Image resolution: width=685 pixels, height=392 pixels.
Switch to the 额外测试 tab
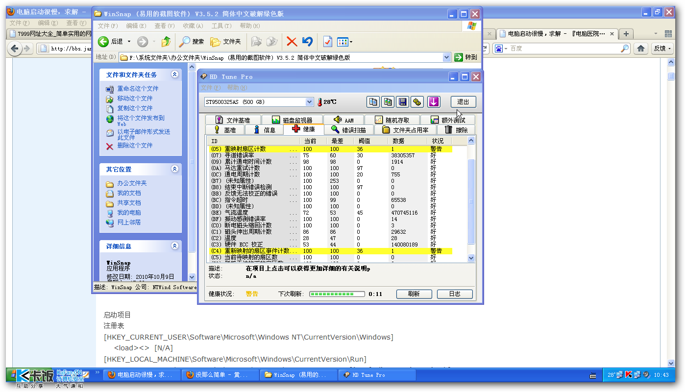coord(447,120)
